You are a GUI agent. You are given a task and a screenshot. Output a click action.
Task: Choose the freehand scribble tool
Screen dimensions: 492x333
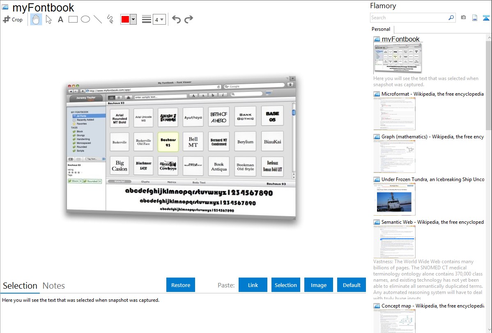click(x=110, y=19)
